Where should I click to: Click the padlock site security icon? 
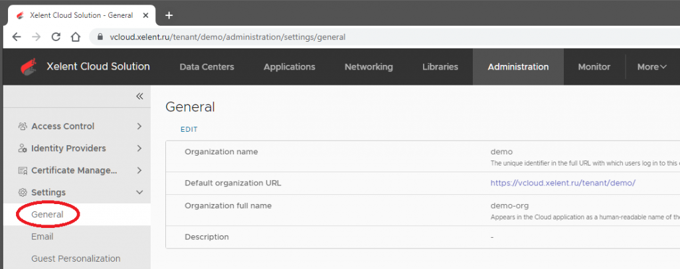[x=100, y=36]
